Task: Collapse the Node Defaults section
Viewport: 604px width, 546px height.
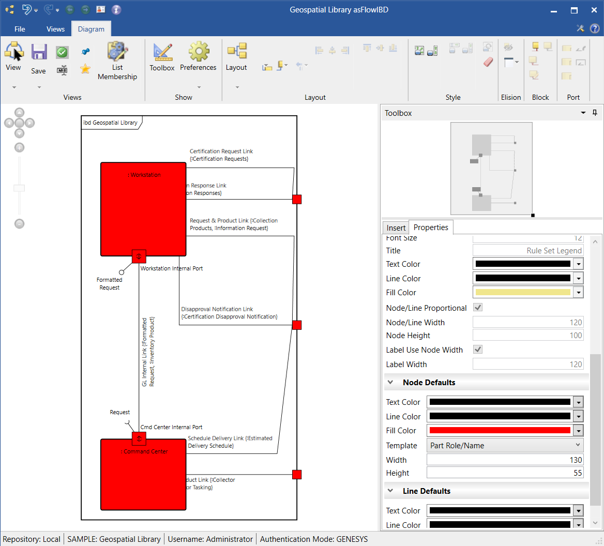Action: 389,383
